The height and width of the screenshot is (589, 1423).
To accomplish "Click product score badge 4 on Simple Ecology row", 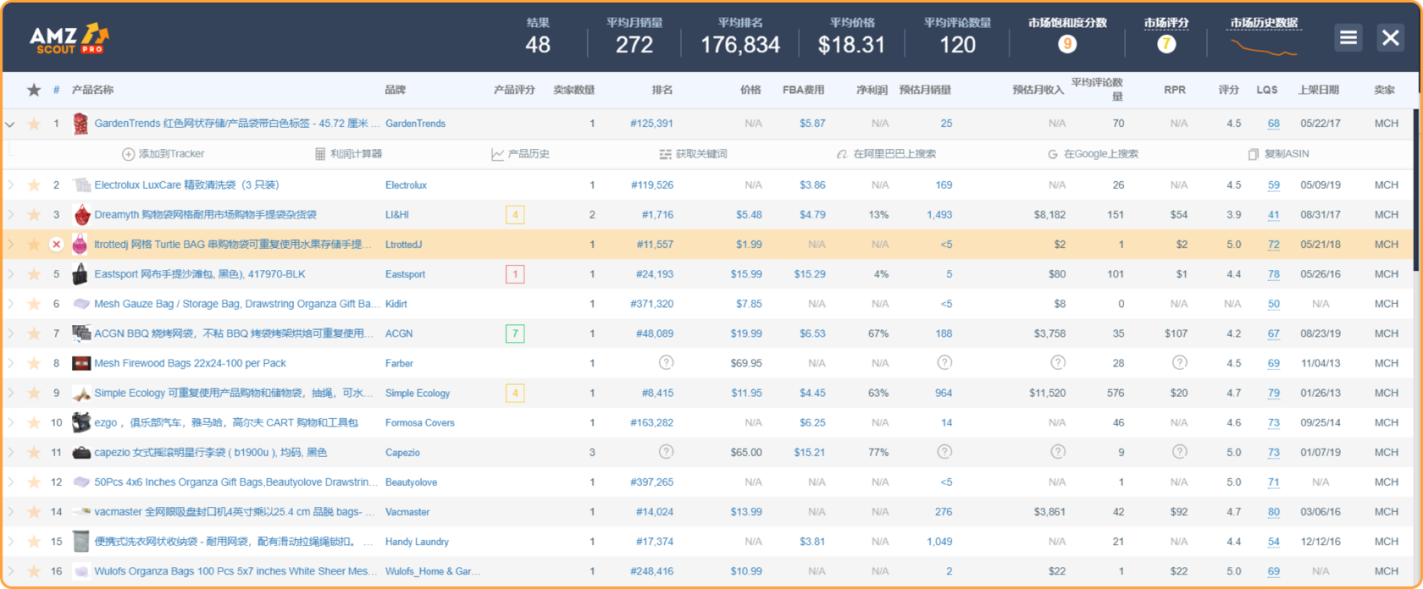I will (515, 393).
